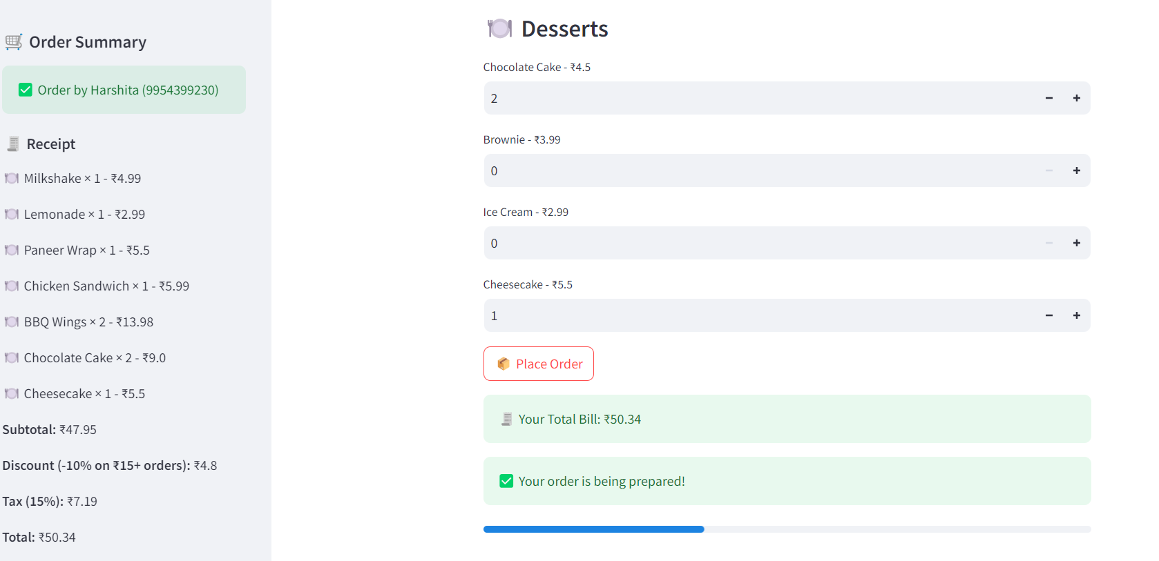Click the order preparation progress bar

[787, 529]
